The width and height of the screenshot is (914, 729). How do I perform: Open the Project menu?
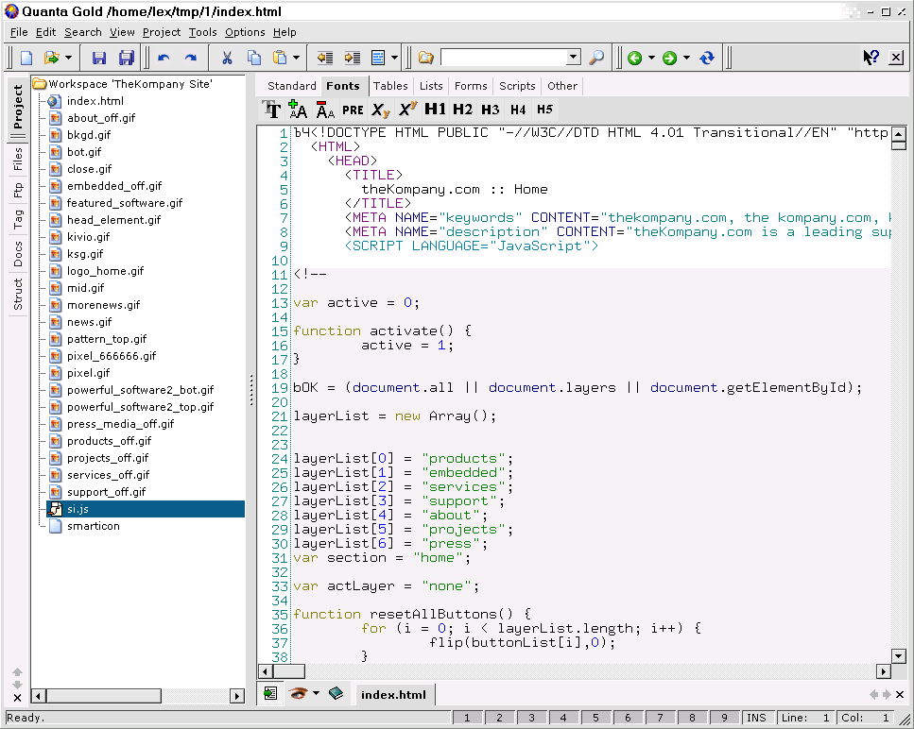coord(162,33)
